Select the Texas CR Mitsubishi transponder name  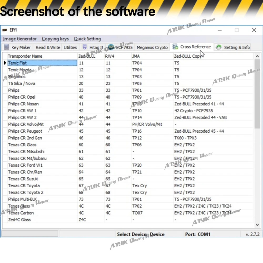26,152
